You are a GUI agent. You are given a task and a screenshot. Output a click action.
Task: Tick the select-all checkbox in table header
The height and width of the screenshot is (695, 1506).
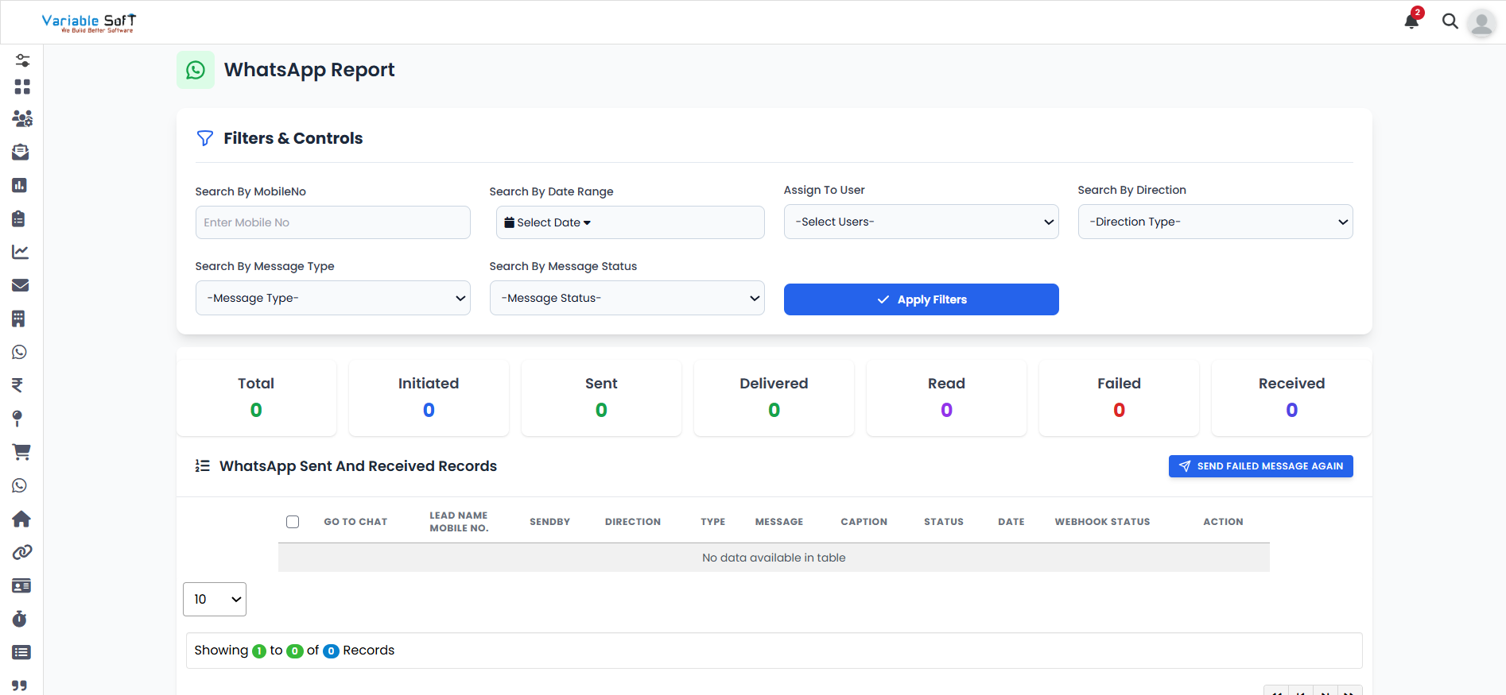pos(293,522)
